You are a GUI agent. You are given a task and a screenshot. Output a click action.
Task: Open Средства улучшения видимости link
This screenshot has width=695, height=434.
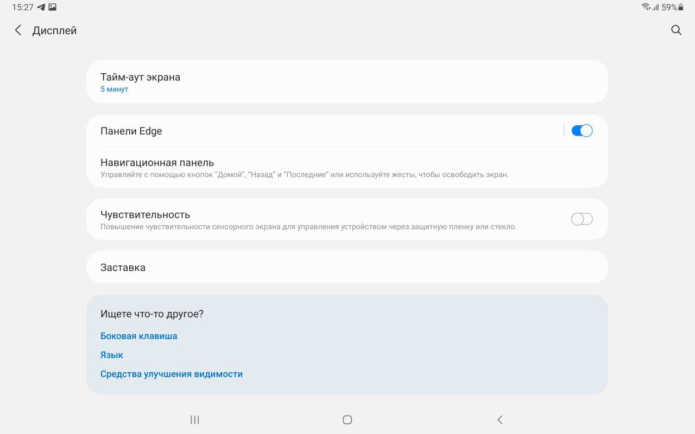(171, 374)
